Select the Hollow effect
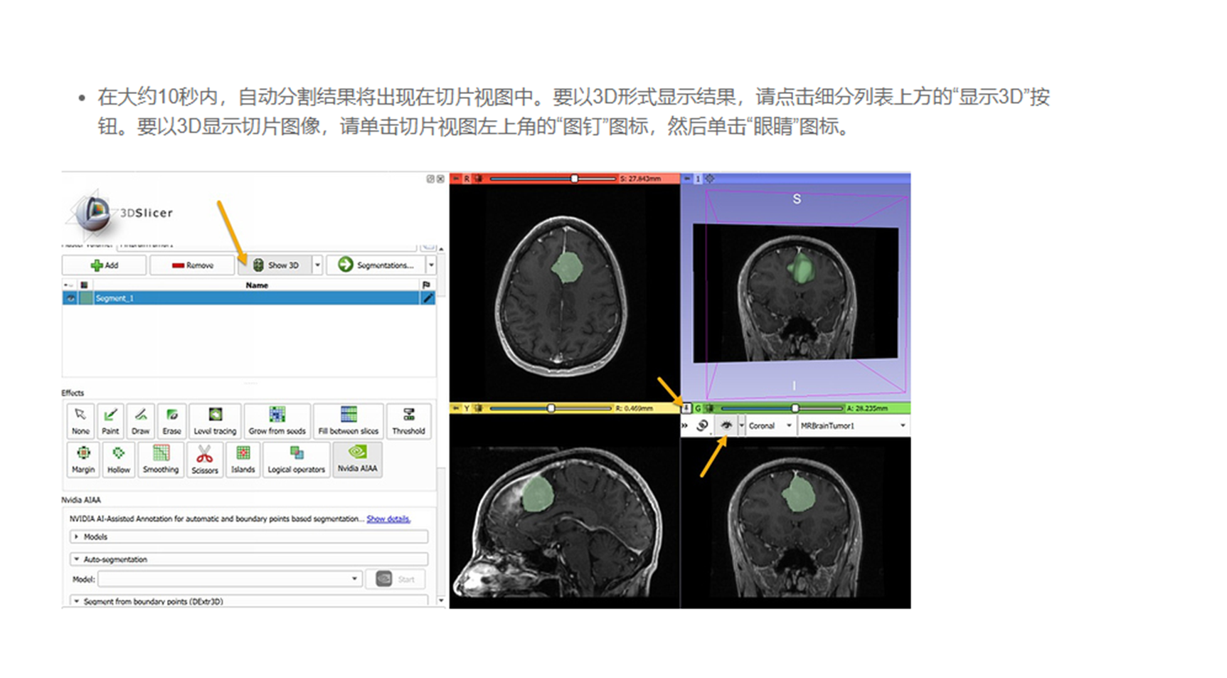1227x678 pixels. [x=119, y=460]
